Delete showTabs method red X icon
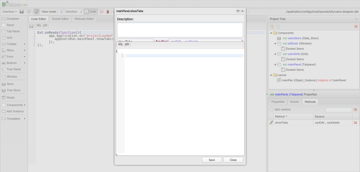The height and width of the screenshot is (172, 360). 356,123
